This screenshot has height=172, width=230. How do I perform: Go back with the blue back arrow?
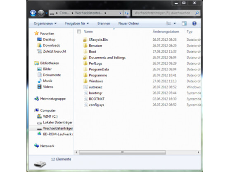tap(33, 13)
